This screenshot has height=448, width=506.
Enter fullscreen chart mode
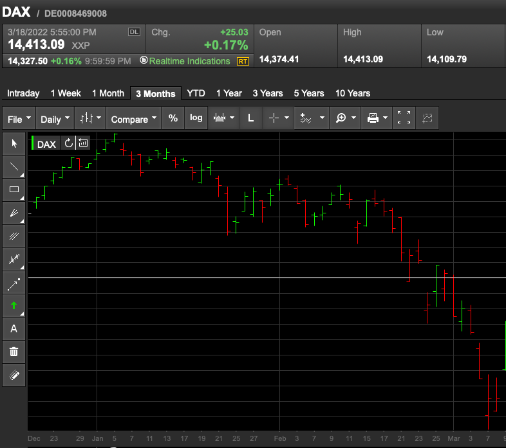(x=404, y=118)
